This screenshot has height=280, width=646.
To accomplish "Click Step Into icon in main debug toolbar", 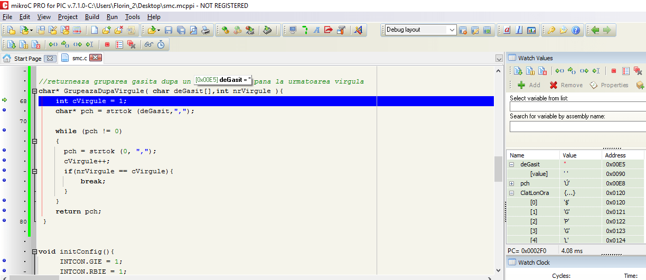I will (x=53, y=45).
